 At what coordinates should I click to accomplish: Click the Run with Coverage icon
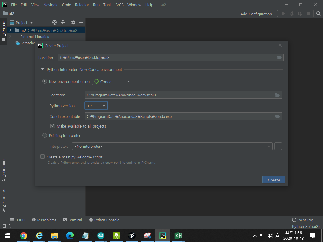tap(300, 14)
